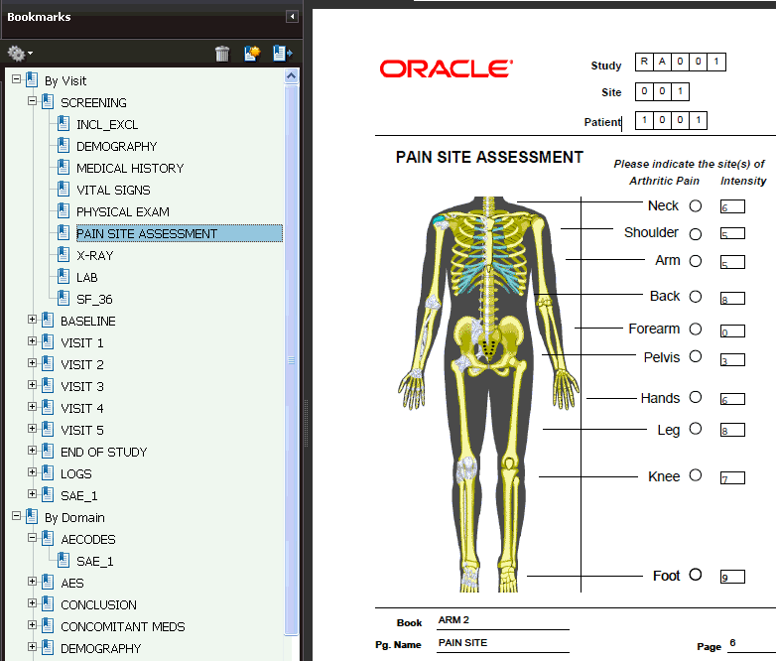Collapse the Bookmarks panel arrow button
The image size is (776, 661).
292,17
